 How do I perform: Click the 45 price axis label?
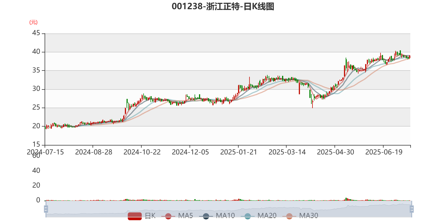pyautogui.click(x=36, y=33)
